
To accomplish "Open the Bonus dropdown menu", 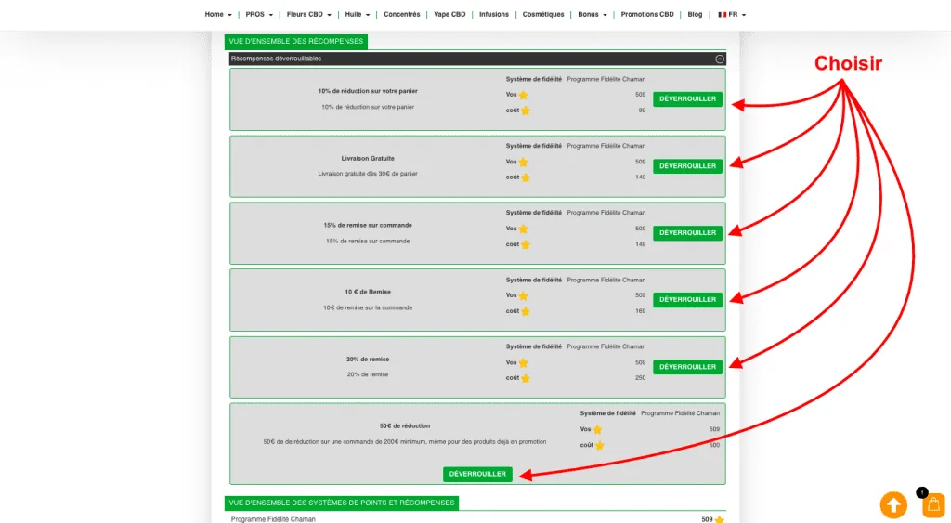I will click(x=592, y=15).
